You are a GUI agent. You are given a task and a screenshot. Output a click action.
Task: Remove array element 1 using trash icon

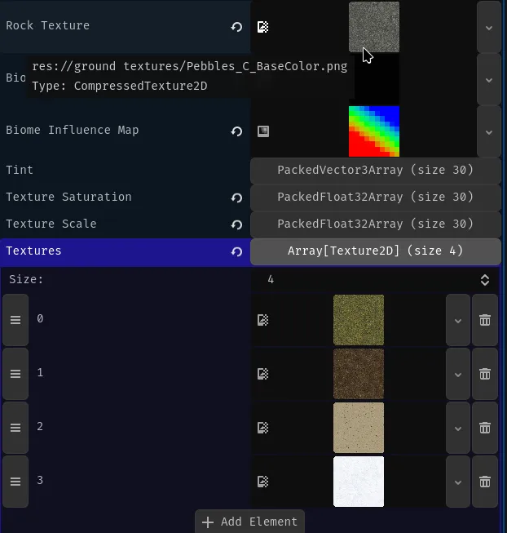point(485,374)
